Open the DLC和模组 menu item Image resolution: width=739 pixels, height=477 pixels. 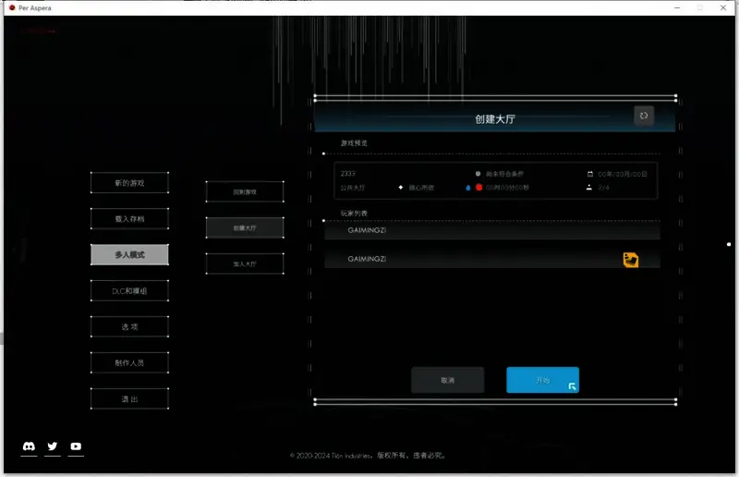point(129,290)
